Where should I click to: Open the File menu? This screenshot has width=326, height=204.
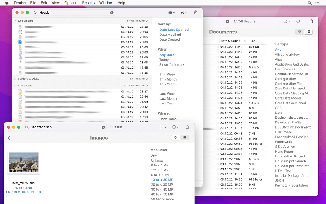click(x=33, y=3)
